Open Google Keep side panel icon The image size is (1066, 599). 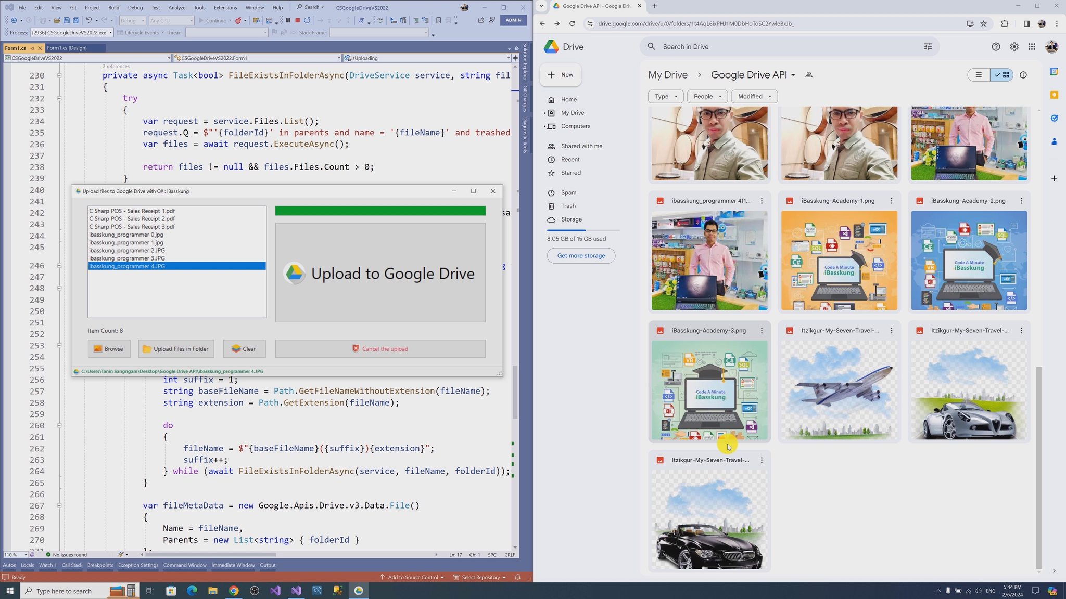click(1054, 95)
